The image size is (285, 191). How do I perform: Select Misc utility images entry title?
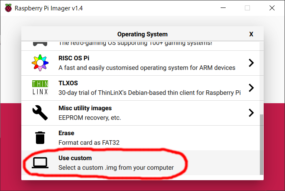point(85,108)
